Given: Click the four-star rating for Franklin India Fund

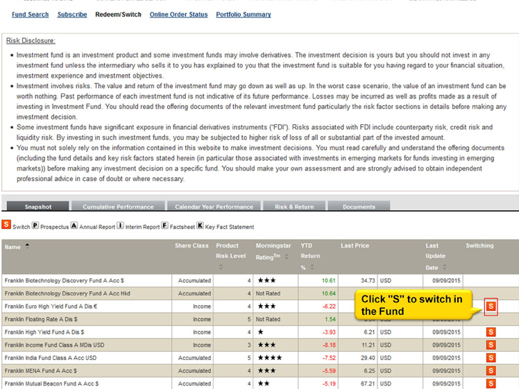Looking at the screenshot, I should point(270,358).
